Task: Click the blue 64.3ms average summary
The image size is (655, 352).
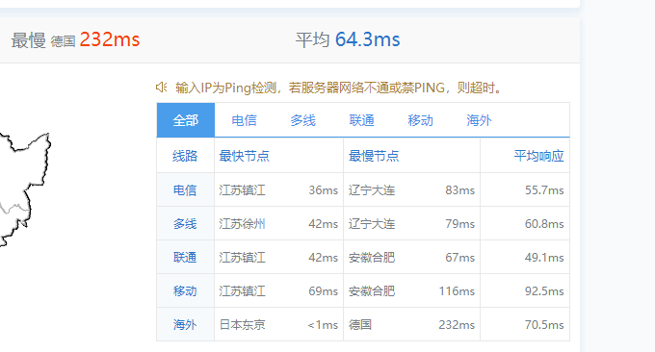Action: pyautogui.click(x=368, y=39)
